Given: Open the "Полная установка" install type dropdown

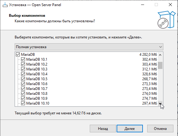Looking at the screenshot, I should [x=89, y=47].
